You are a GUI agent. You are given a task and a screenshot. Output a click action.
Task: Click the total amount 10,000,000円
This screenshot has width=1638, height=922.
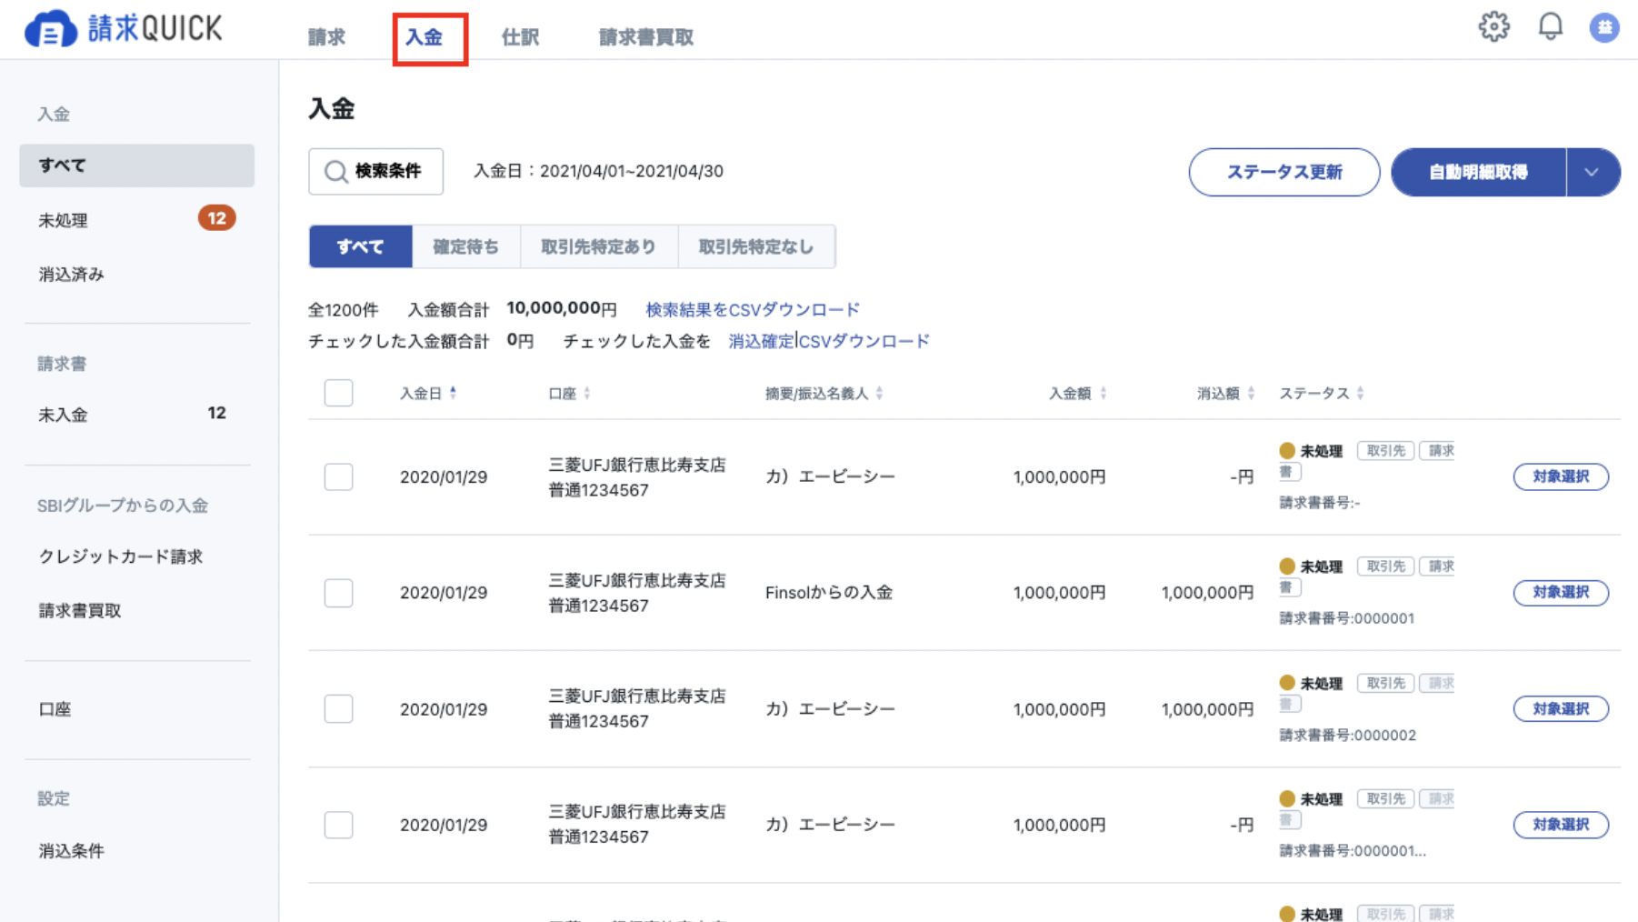tap(561, 309)
